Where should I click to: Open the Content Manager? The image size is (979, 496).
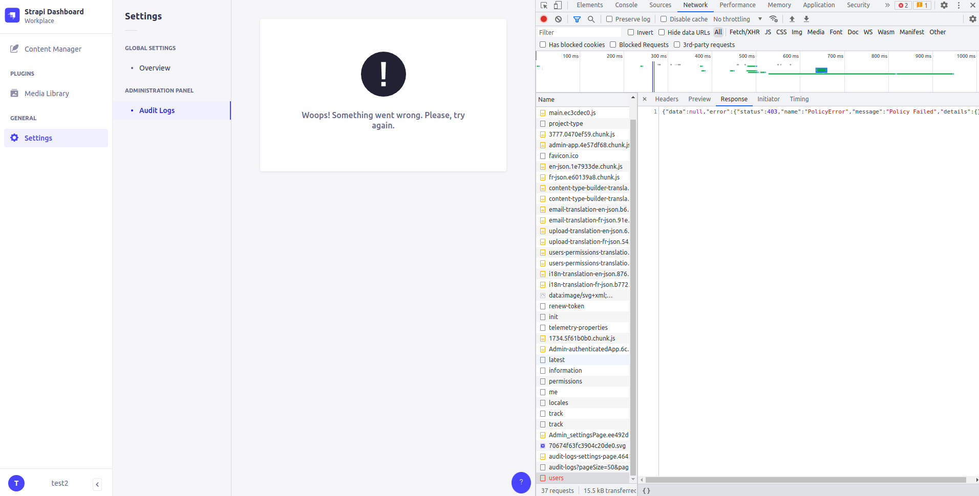pyautogui.click(x=53, y=49)
